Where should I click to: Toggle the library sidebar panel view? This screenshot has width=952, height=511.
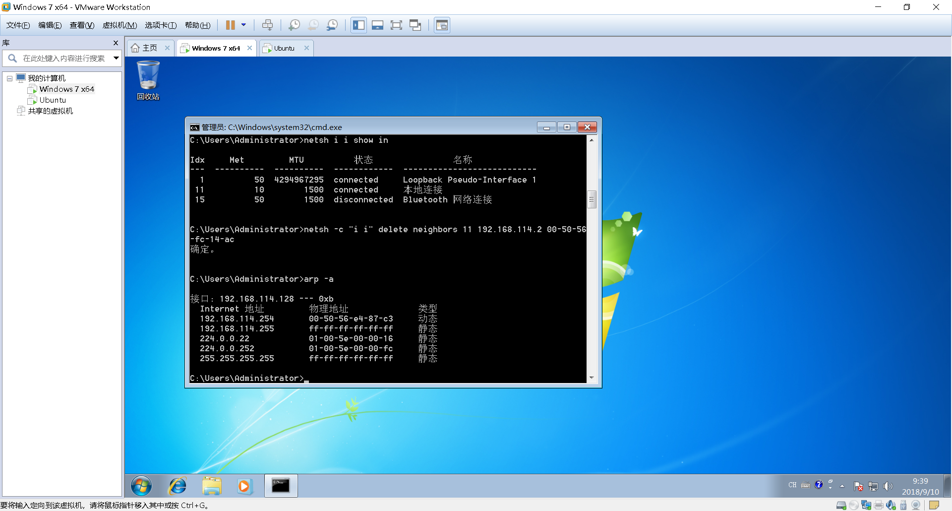(x=358, y=25)
